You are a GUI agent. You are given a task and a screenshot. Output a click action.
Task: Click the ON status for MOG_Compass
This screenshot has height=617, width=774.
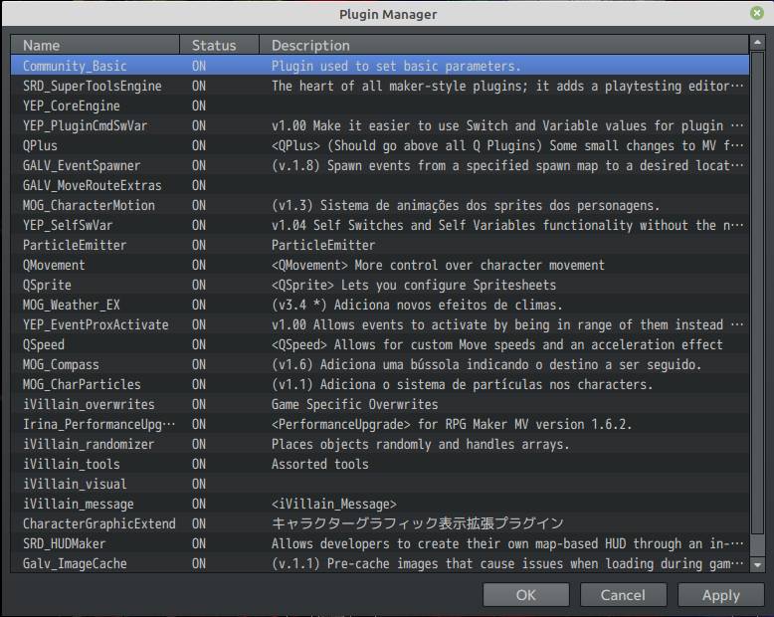[199, 364]
